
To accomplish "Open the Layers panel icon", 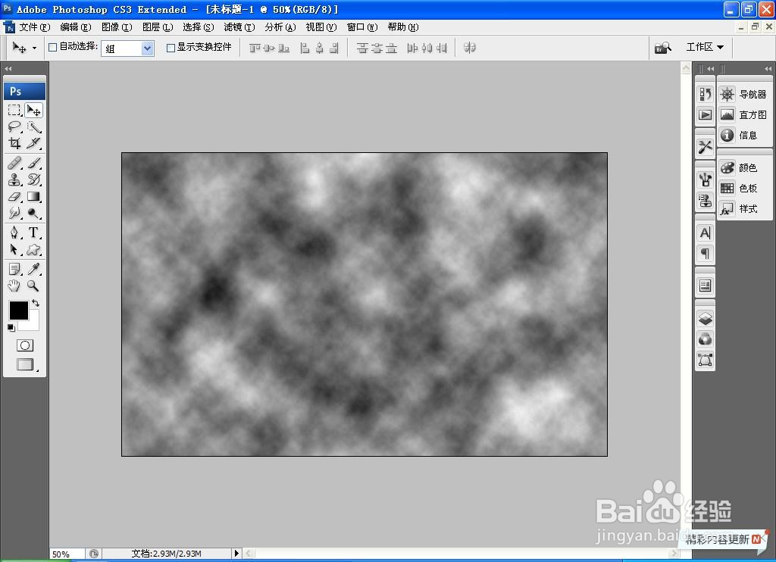I will click(706, 318).
